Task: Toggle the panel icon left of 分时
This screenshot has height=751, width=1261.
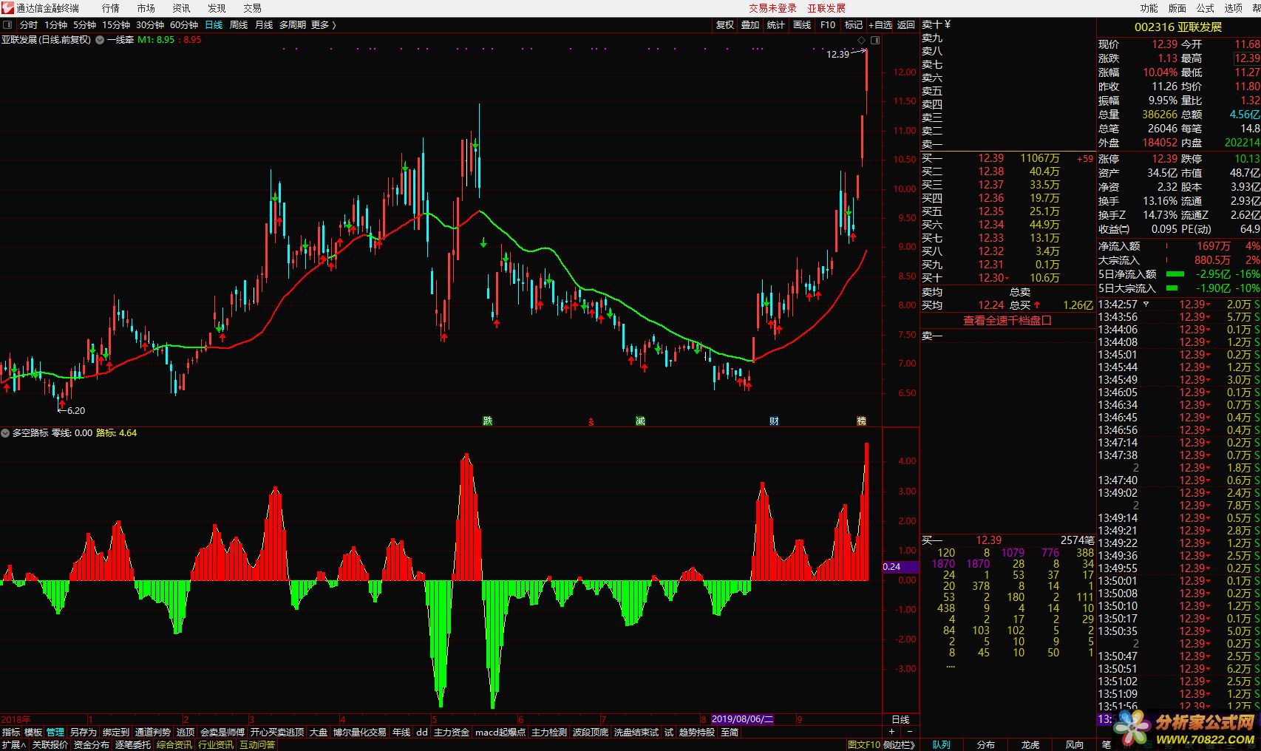Action: 7,25
